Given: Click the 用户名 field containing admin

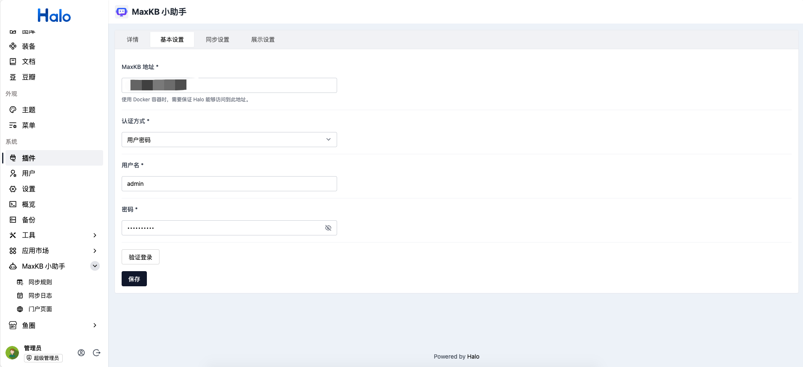Looking at the screenshot, I should (x=229, y=184).
